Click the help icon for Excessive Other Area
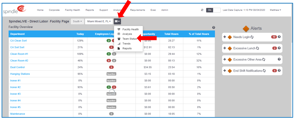 coord(279,59)
